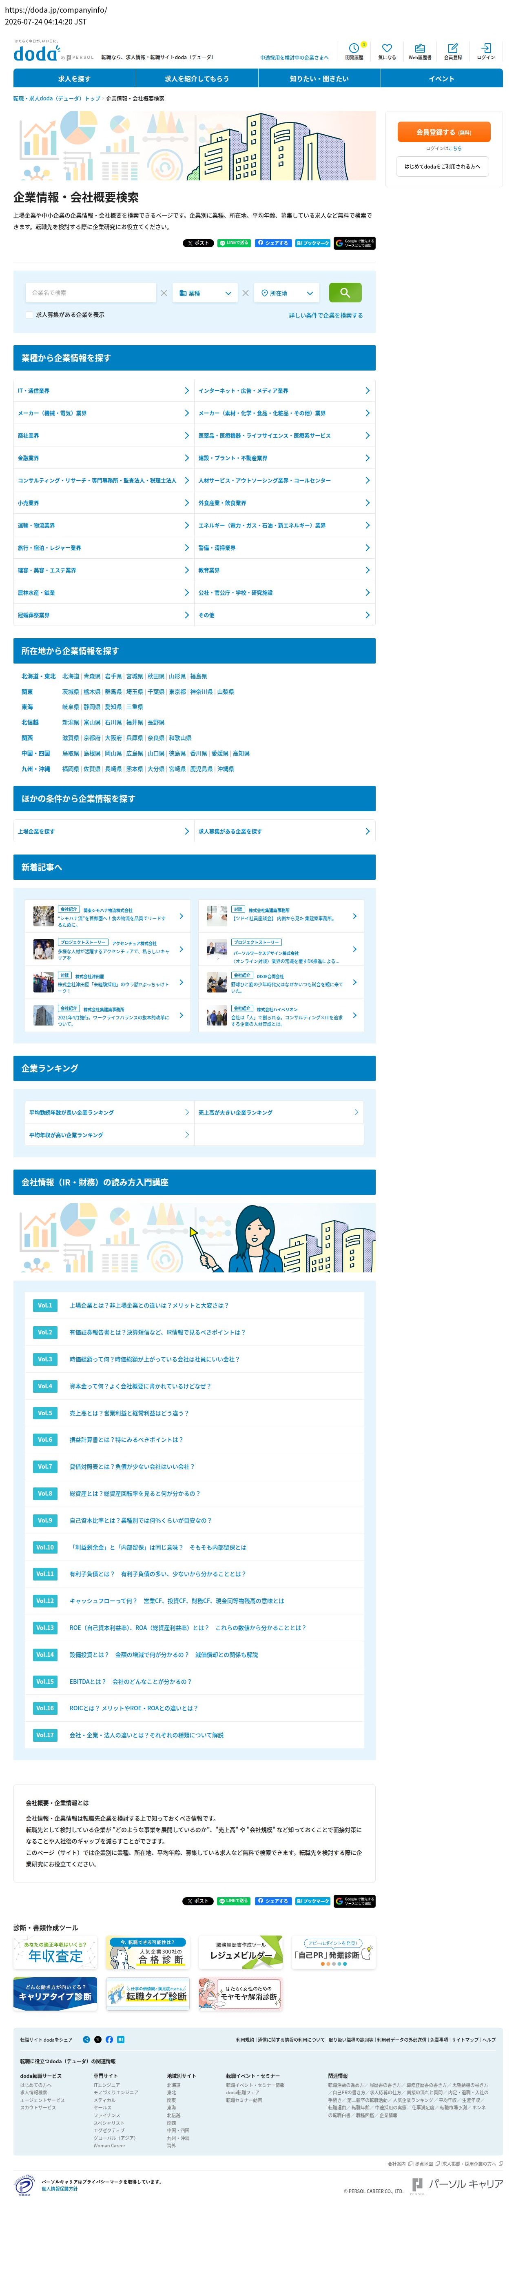Open 平均勤続年数が長い企業ランキング row
This screenshot has width=516, height=2282.
coord(110,1113)
